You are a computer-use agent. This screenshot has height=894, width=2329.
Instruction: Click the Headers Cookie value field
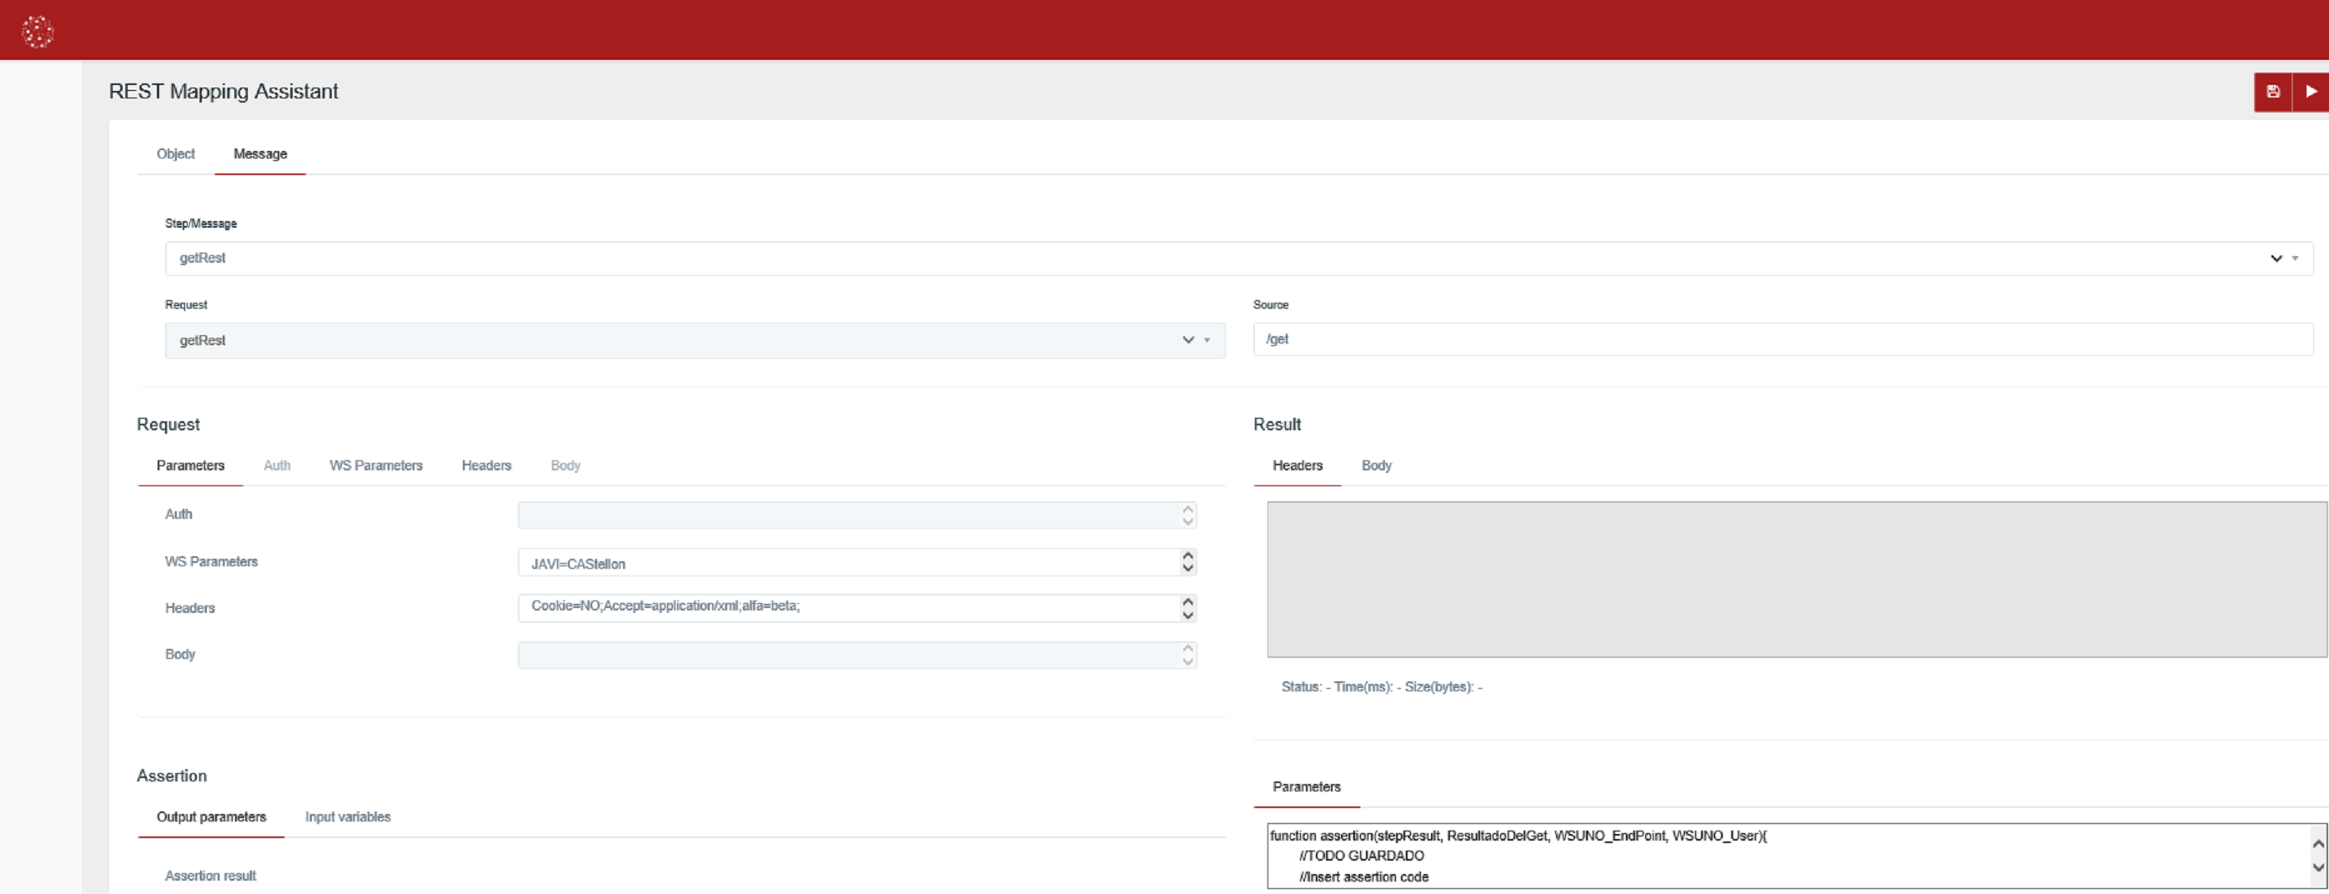click(848, 607)
